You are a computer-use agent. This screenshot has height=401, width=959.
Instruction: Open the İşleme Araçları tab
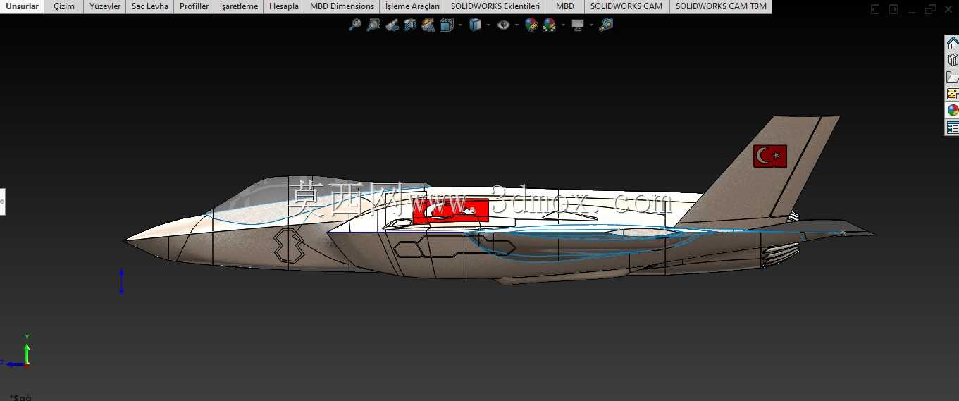tap(412, 6)
